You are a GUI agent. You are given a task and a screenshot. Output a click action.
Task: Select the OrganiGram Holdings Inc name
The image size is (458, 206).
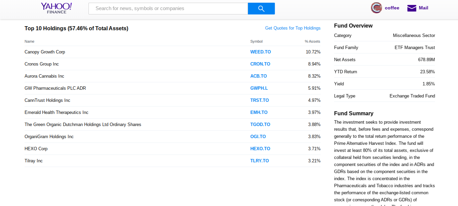click(49, 137)
